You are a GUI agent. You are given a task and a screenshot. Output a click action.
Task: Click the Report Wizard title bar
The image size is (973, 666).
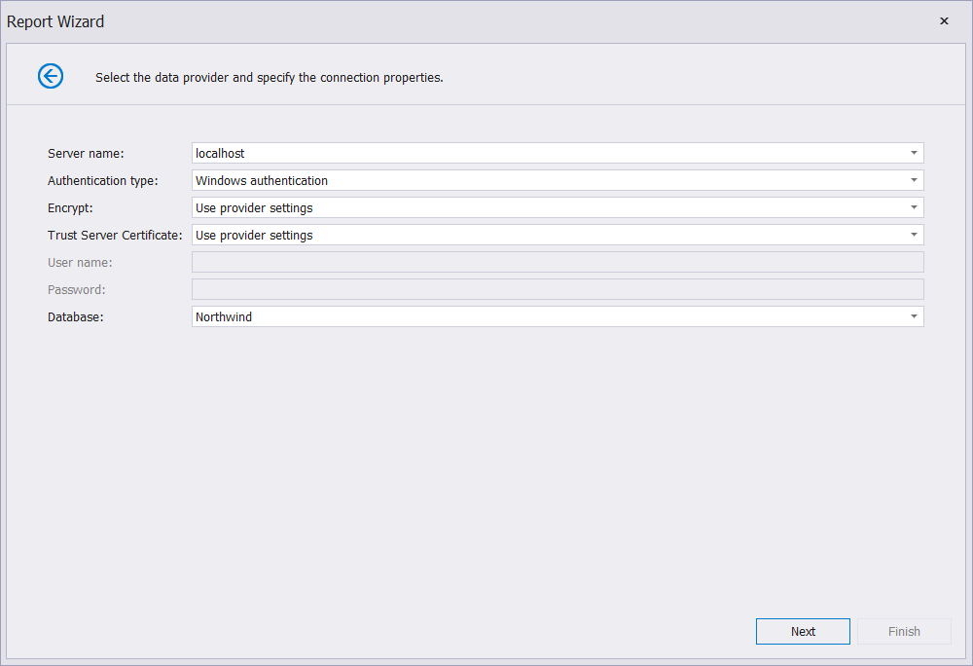pos(55,21)
